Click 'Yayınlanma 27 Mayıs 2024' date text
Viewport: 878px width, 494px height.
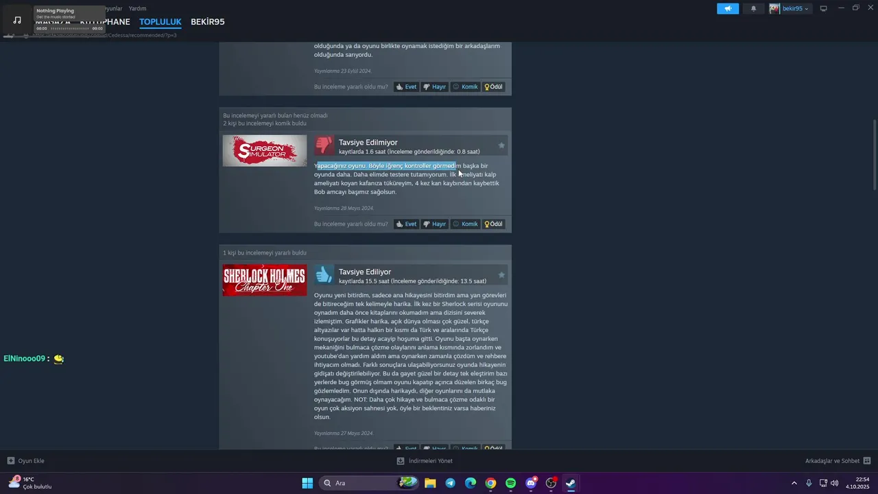tap(344, 434)
